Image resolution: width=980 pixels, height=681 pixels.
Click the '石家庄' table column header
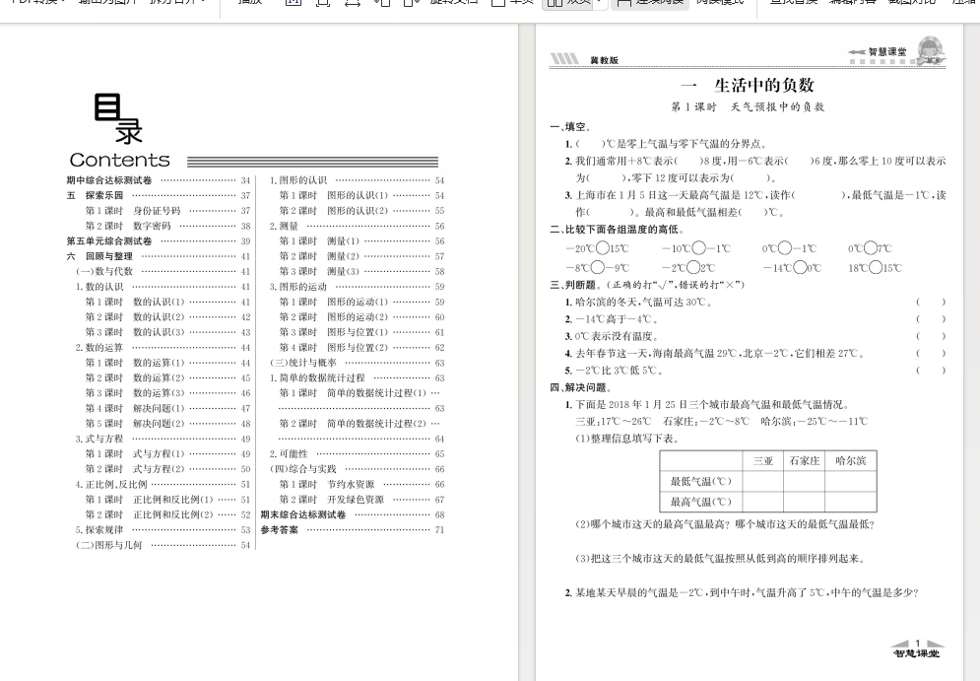pos(805,461)
